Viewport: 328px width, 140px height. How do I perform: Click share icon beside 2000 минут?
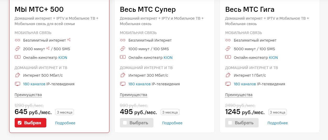48,49
